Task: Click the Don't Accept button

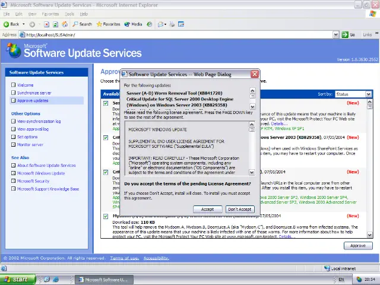Action: (240, 209)
